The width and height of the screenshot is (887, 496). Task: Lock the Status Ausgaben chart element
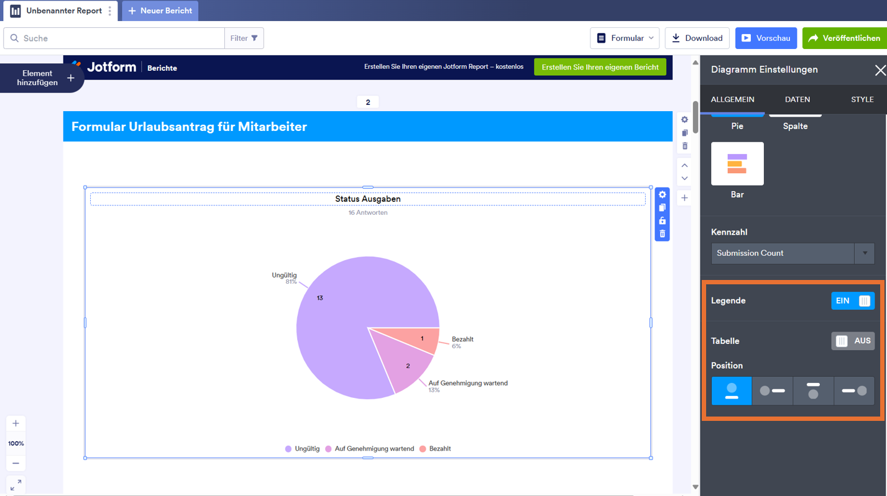pyautogui.click(x=662, y=221)
